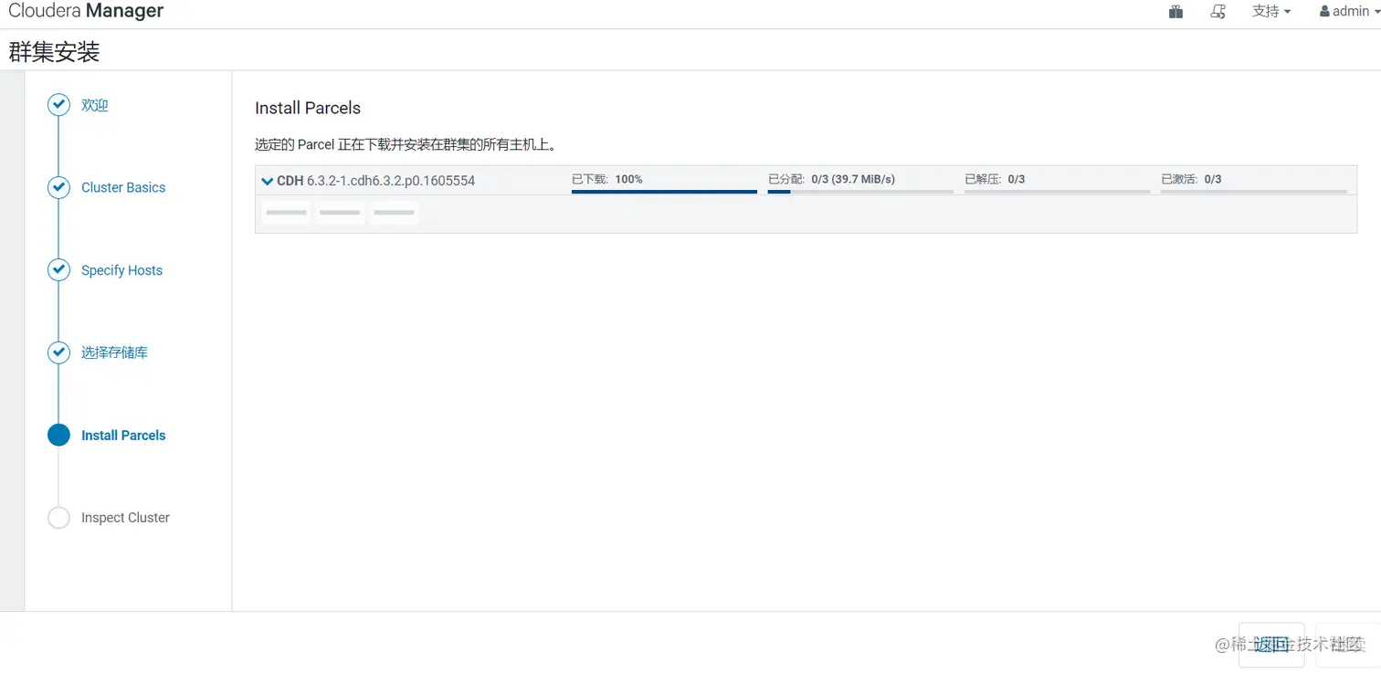Image resolution: width=1381 pixels, height=673 pixels.
Task: Select the Install Parcels current step
Action: [123, 436]
